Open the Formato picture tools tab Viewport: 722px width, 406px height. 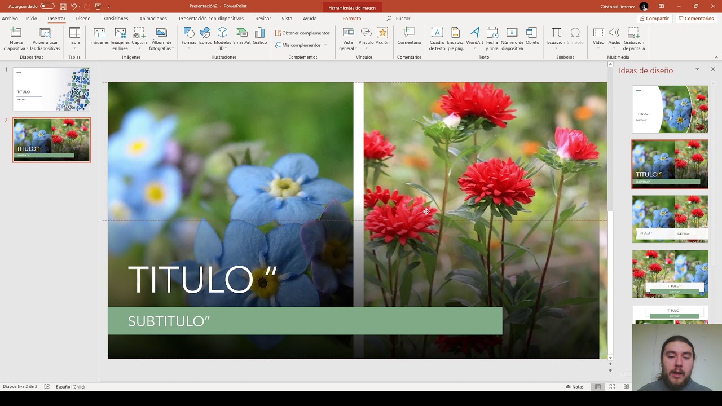(x=352, y=19)
